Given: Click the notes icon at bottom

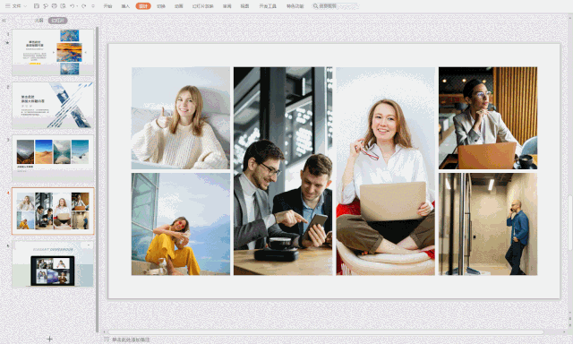Looking at the screenshot, I should 107,340.
